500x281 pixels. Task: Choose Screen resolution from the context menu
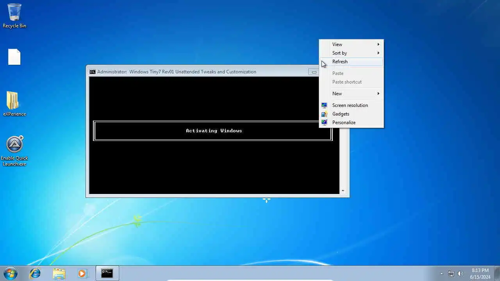[x=351, y=105]
